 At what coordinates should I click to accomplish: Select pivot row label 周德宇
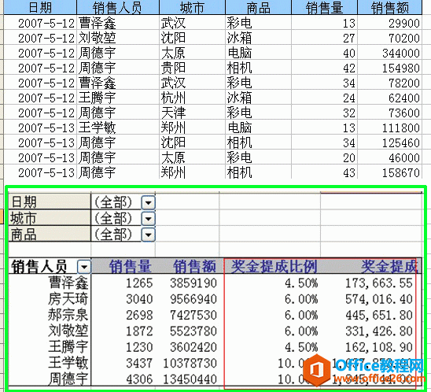tap(68, 379)
